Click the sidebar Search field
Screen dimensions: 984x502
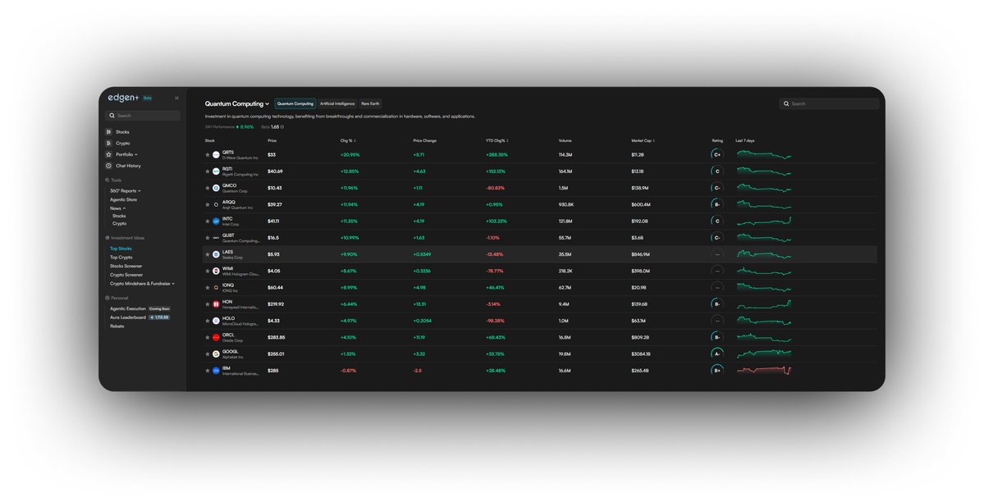(143, 116)
